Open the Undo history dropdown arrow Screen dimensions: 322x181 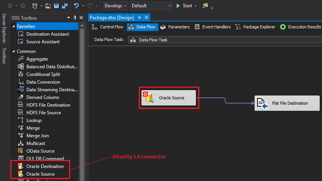pos(83,6)
